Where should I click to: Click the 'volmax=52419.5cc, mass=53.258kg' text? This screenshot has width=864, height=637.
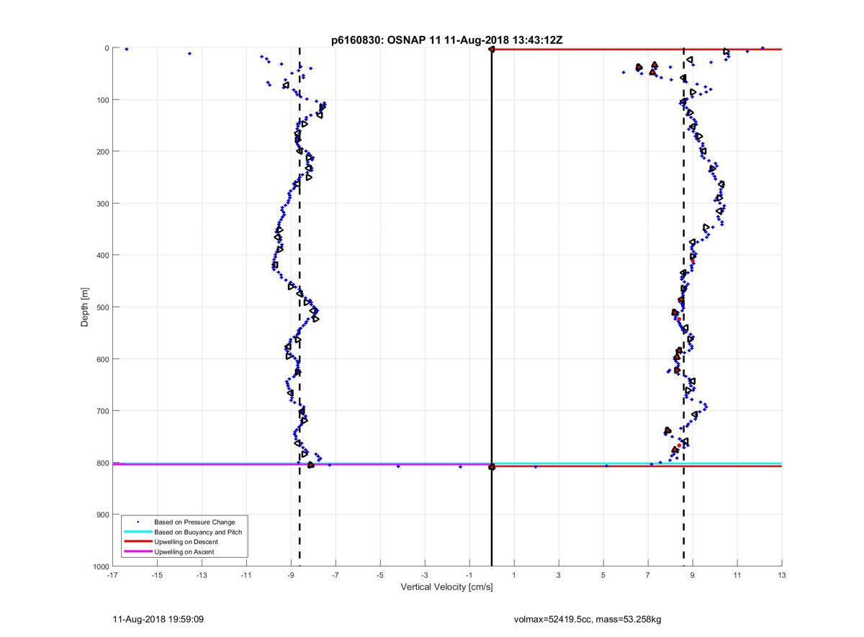(x=587, y=619)
